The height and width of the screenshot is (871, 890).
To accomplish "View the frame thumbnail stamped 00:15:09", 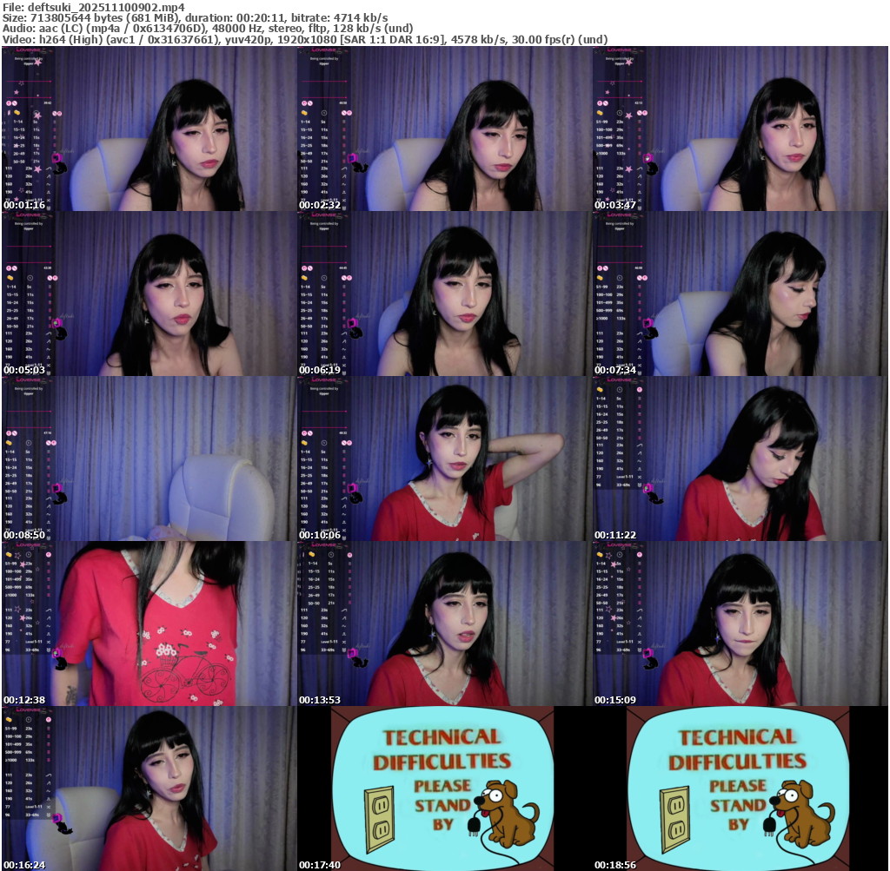I will (741, 624).
